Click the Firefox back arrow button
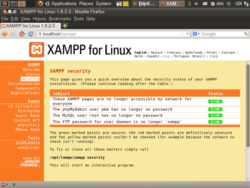250x188 pixels. 5,34
